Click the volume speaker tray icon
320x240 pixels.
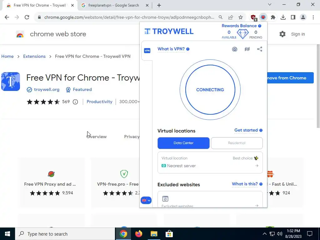point(280,234)
